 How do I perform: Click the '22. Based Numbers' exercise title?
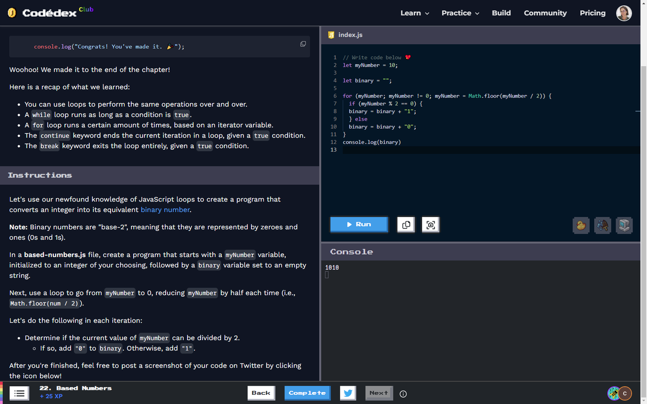75,388
